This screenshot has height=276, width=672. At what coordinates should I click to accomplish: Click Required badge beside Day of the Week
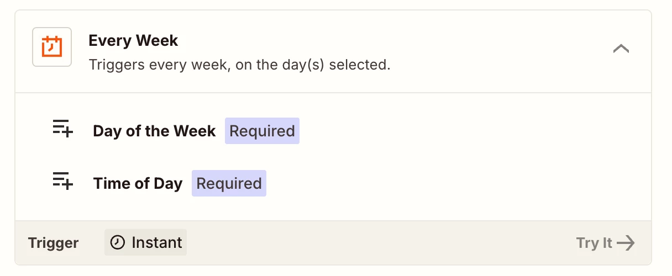pyautogui.click(x=262, y=131)
